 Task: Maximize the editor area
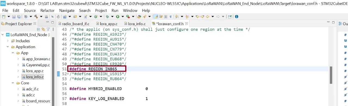pyautogui.click(x=333, y=22)
